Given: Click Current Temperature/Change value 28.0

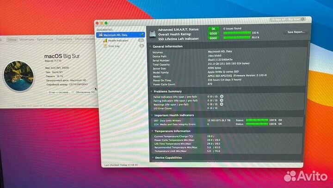Looking at the screenshot, I should pos(210,136).
